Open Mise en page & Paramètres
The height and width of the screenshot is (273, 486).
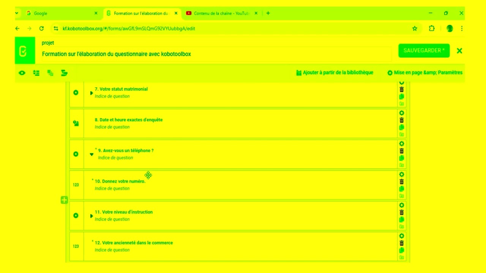click(x=425, y=72)
